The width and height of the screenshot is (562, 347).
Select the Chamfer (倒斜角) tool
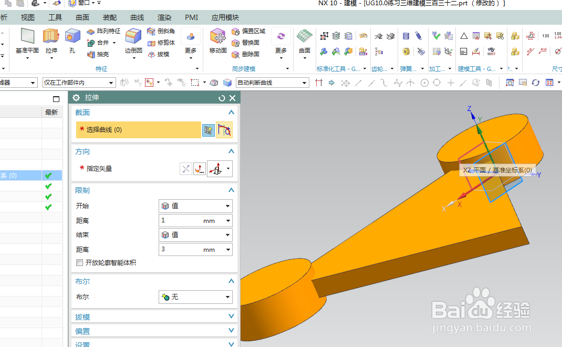pyautogui.click(x=161, y=31)
